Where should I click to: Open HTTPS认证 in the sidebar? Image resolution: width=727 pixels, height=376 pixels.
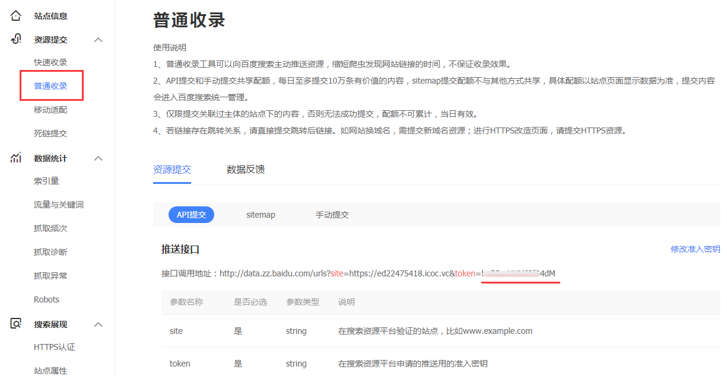pyautogui.click(x=55, y=347)
